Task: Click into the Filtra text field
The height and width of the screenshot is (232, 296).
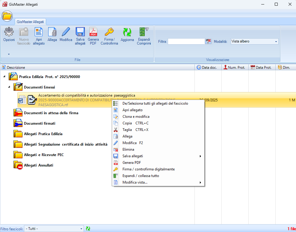Action: [186, 42]
